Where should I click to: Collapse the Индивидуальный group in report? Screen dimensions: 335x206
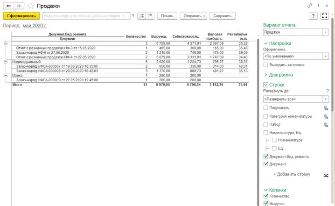pyautogui.click(x=6, y=61)
